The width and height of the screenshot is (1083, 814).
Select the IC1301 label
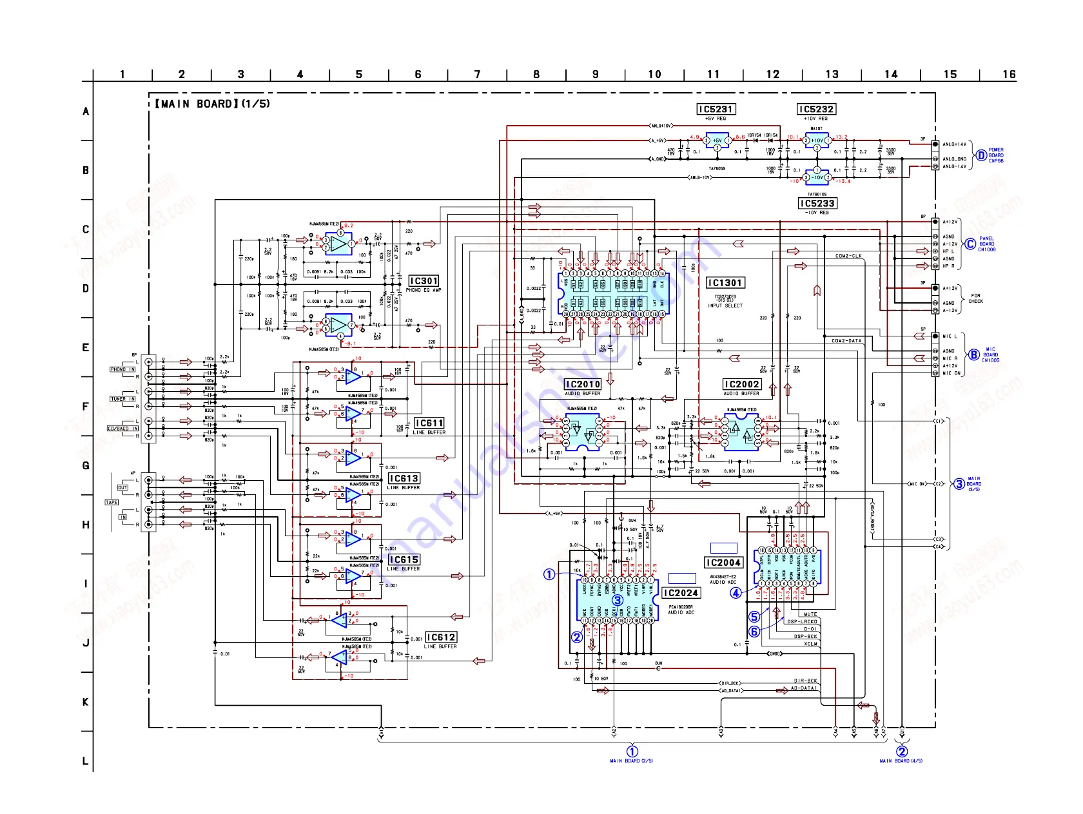point(725,283)
